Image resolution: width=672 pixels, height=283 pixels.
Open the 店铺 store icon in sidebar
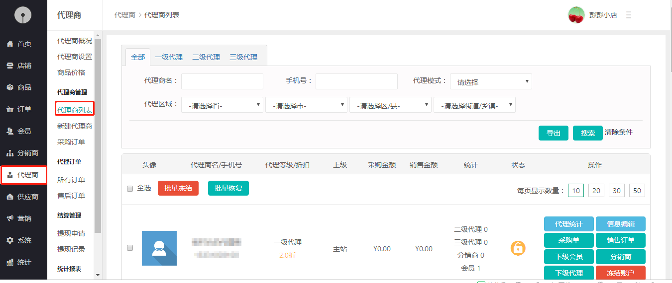coord(9,66)
